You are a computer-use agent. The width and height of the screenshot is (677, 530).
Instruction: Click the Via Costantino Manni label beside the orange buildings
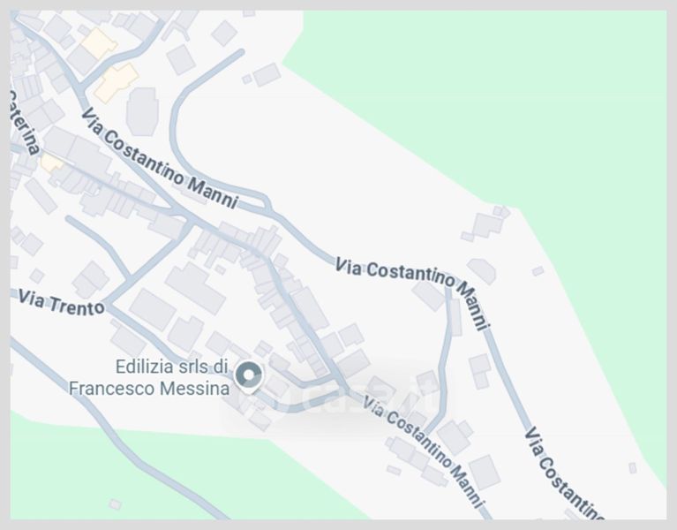pyautogui.click(x=160, y=158)
